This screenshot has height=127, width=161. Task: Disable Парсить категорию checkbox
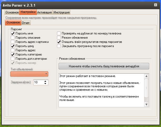(x=12, y=54)
